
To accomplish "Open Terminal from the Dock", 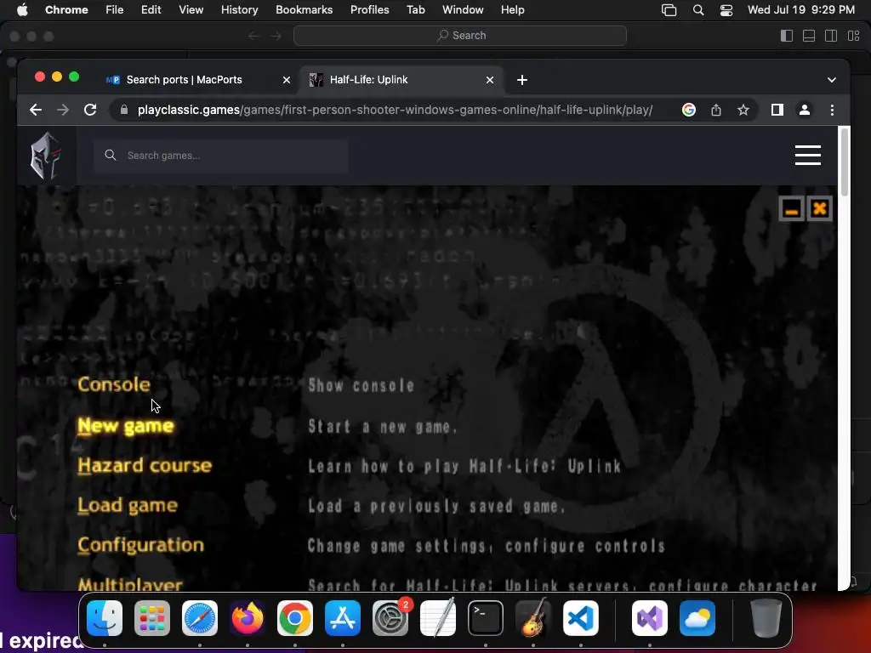I will pos(486,618).
